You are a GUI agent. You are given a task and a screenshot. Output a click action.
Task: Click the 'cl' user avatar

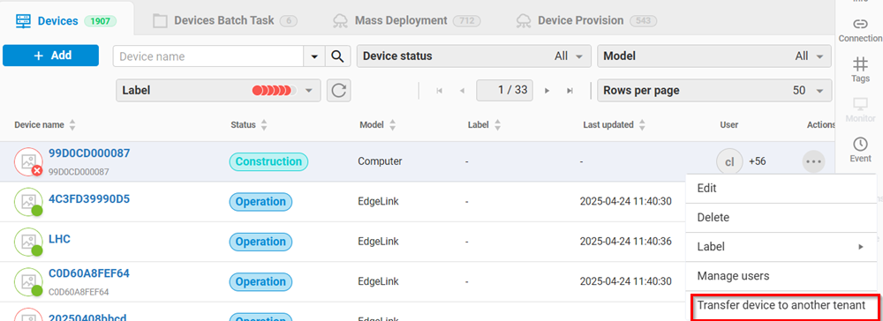click(730, 162)
